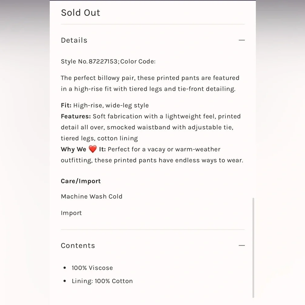Image resolution: width=305 pixels, height=305 pixels.
Task: Click the Why We label
Action: (x=74, y=149)
